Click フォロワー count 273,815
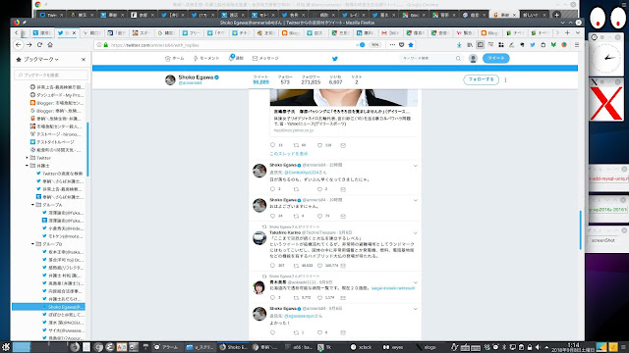Screen dimensions: 629x353 (x=311, y=79)
